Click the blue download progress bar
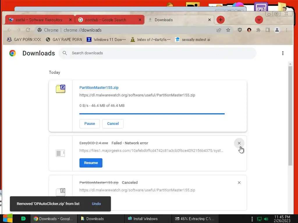Image resolution: width=298 pixels, height=223 pixels. (x=152, y=114)
